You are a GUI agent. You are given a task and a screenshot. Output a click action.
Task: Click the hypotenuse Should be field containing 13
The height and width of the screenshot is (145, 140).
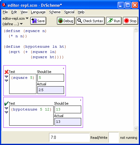(x=68, y=109)
